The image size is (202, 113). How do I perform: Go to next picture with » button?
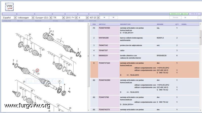113,17
